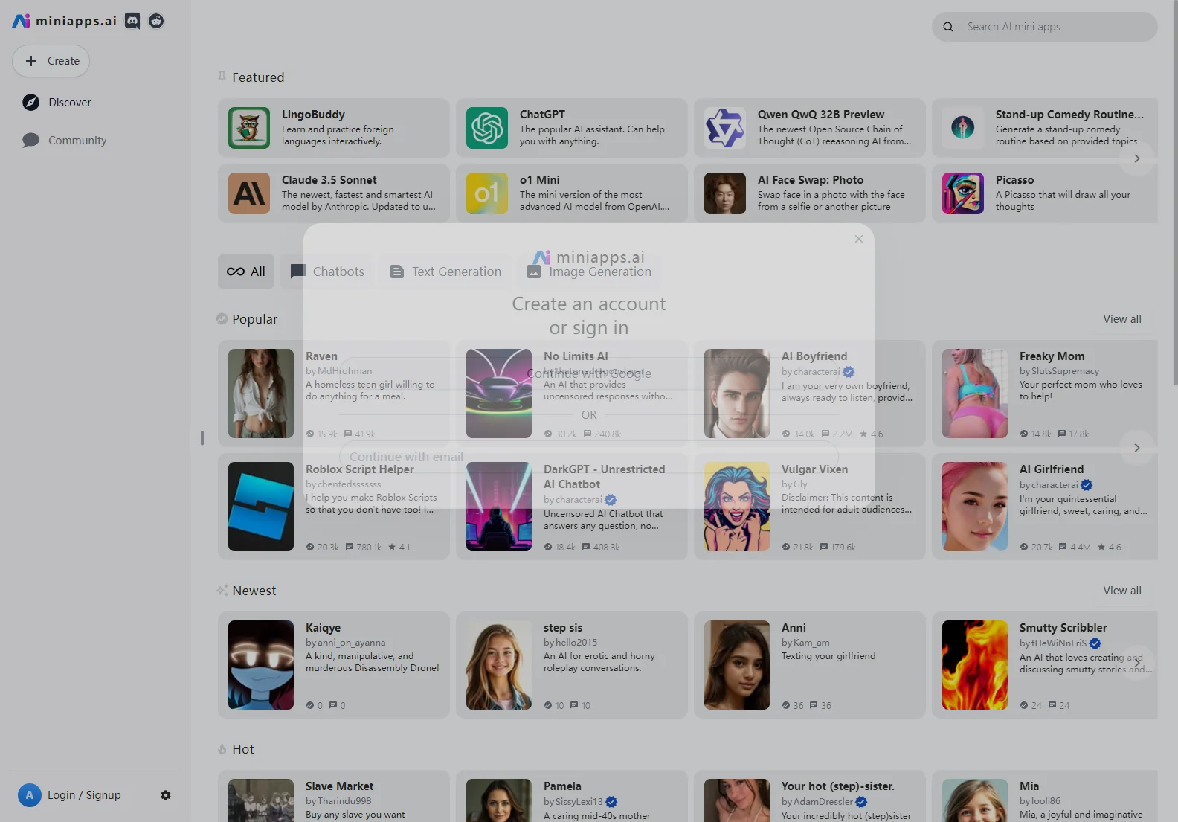Open author chentedsssssss under Roblox Script Helper
1178x822 pixels.
(349, 484)
